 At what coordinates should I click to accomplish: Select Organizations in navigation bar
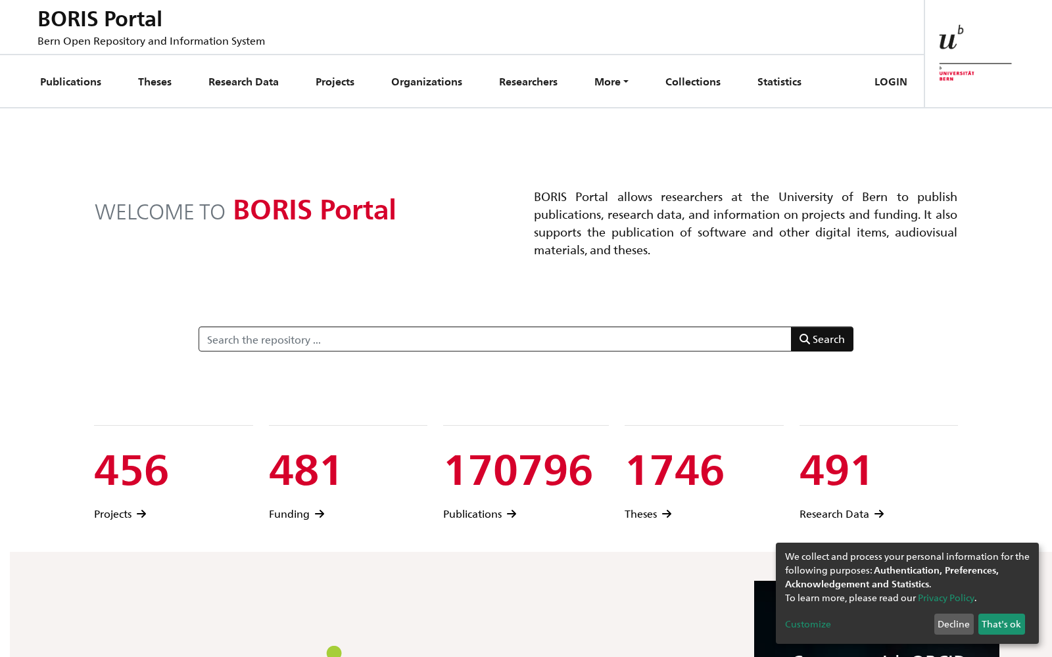427,81
